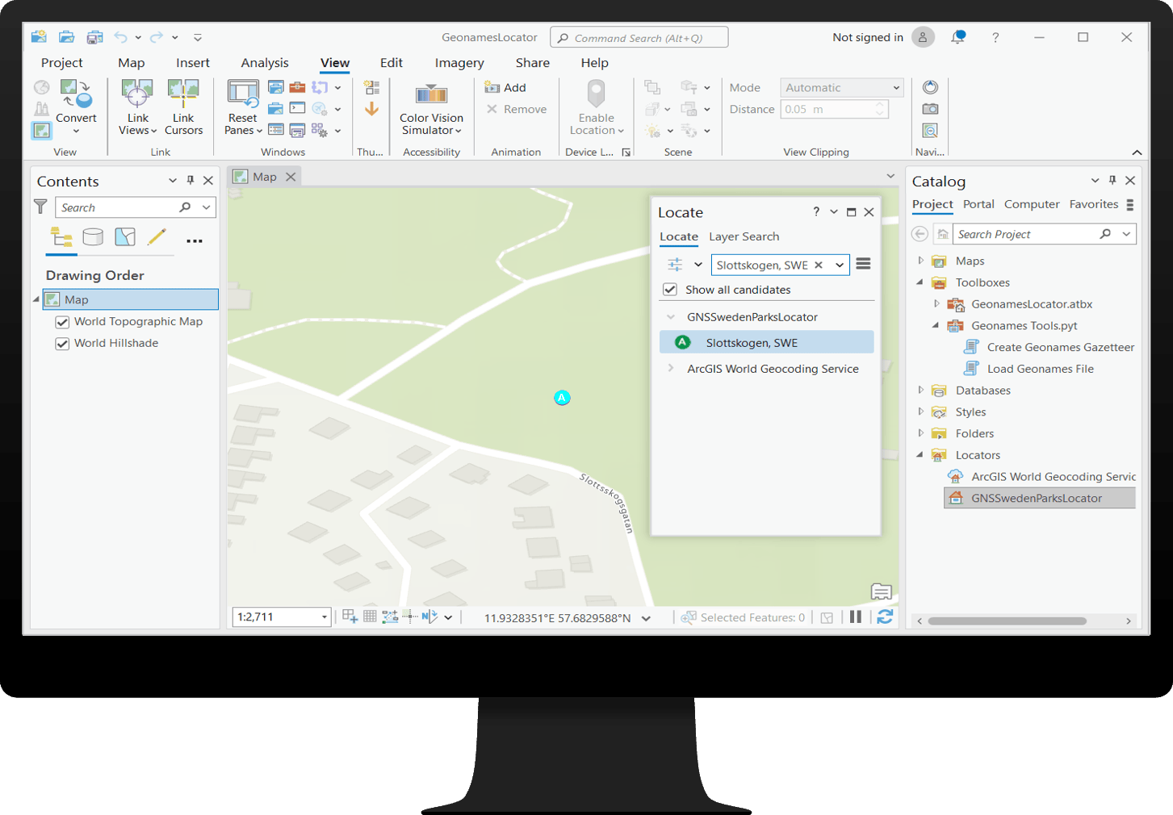Screen dimensions: 1173x815
Task: Switch Catalog to Portal tab
Action: click(978, 204)
